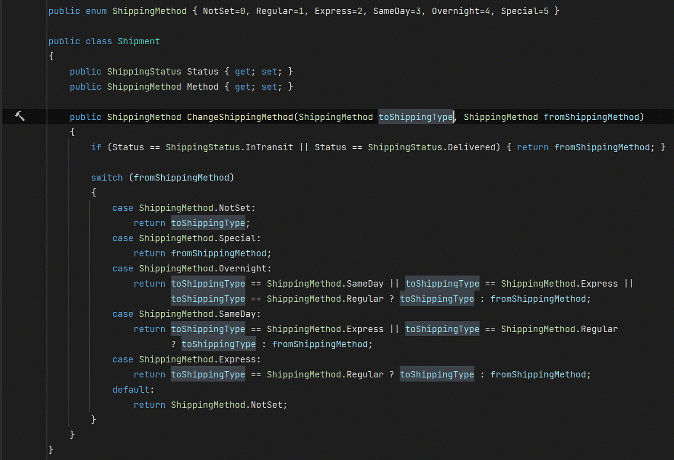Image resolution: width=674 pixels, height=460 pixels.
Task: Click the ShippingMethod enum name in its declaration
Action: pos(149,11)
